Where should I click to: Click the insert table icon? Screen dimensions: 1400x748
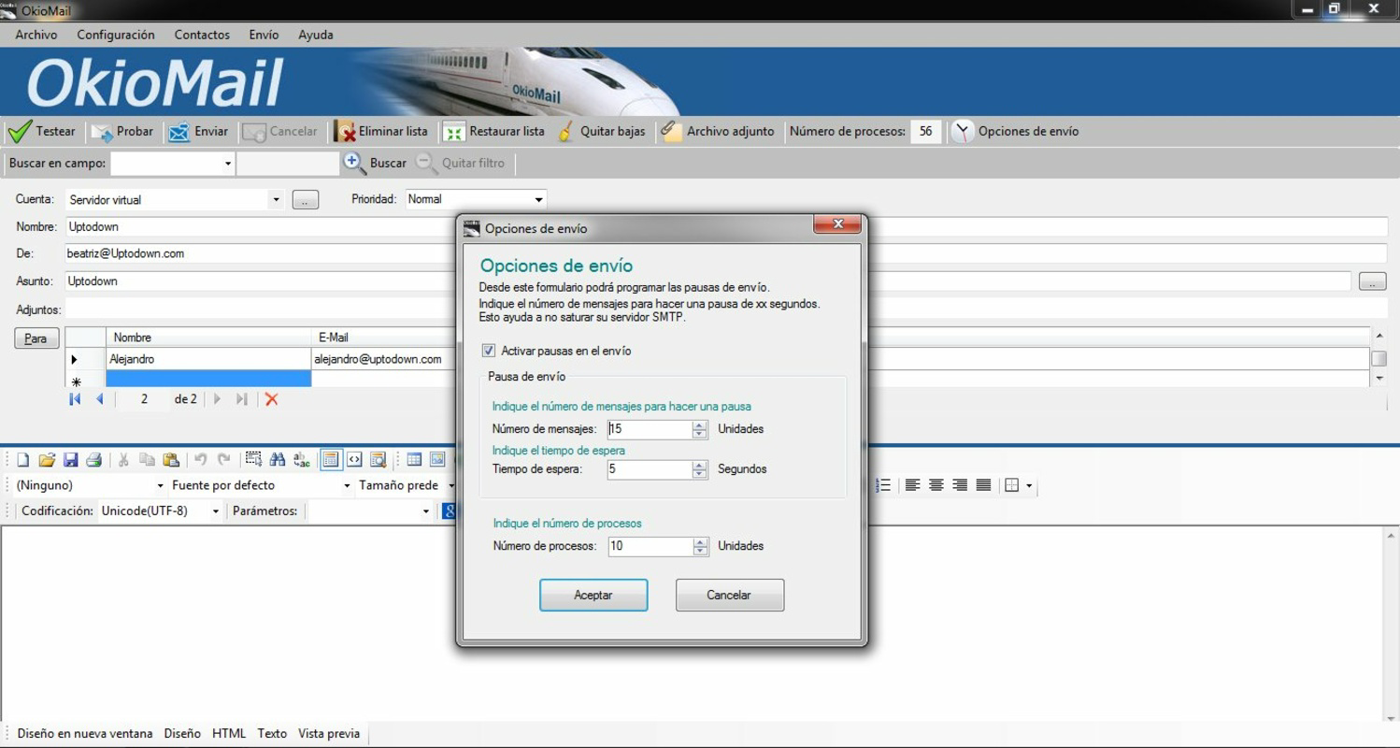click(414, 460)
